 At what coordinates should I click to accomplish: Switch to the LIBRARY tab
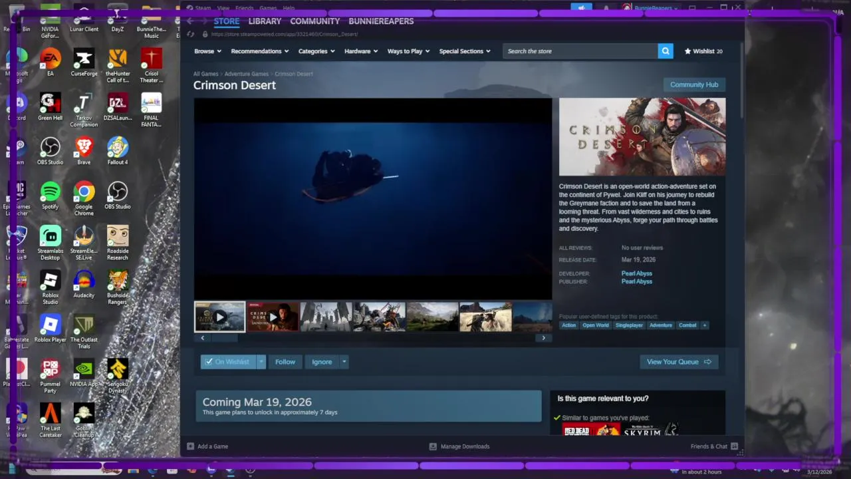265,21
